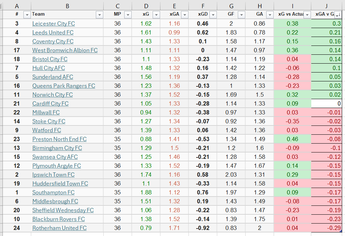Open the Ipswich Town FC link
This screenshot has height=236, width=345.
coord(54,175)
